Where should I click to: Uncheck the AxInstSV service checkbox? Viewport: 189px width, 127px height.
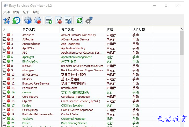(4, 35)
